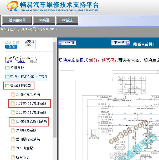Click the left arrow icon on 上一页
159x160 pixels.
point(60,43)
